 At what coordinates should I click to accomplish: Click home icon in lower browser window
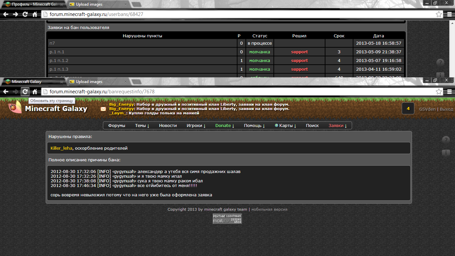(x=35, y=91)
